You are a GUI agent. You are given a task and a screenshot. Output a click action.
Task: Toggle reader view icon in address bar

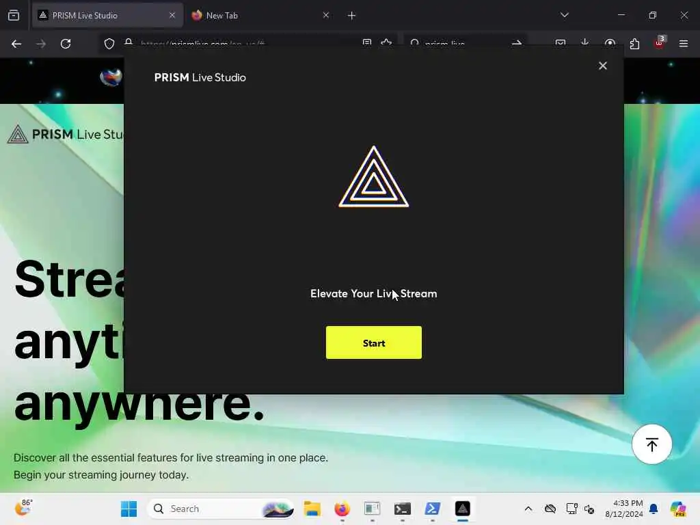click(x=367, y=43)
